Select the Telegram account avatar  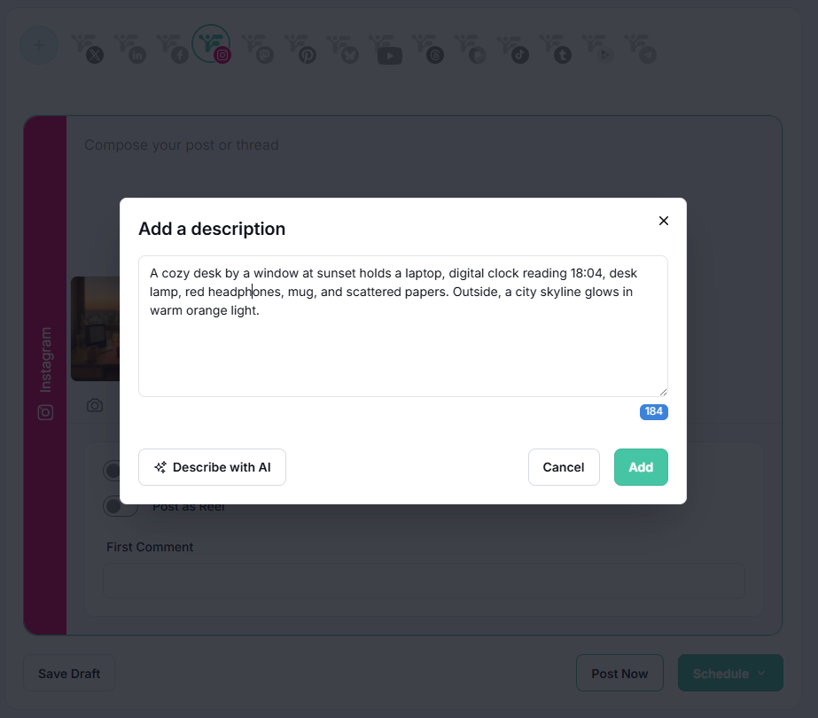[641, 48]
